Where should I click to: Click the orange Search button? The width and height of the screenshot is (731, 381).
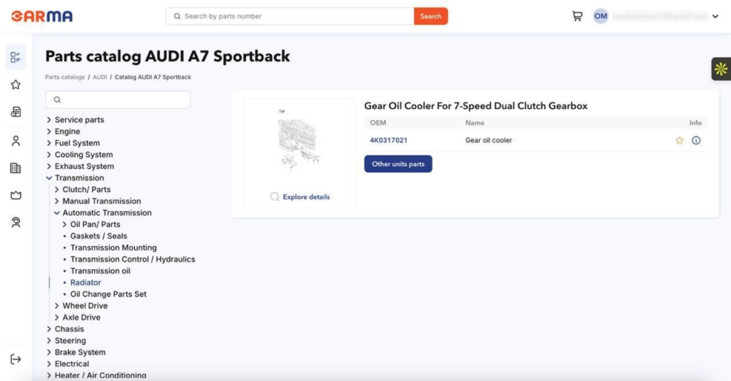pos(430,16)
